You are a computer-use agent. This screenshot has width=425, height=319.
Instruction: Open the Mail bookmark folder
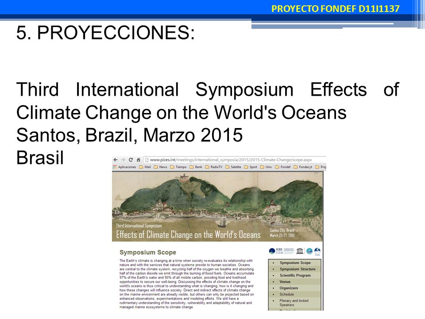145,167
